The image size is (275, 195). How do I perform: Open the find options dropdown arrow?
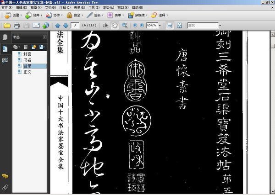tap(220, 26)
